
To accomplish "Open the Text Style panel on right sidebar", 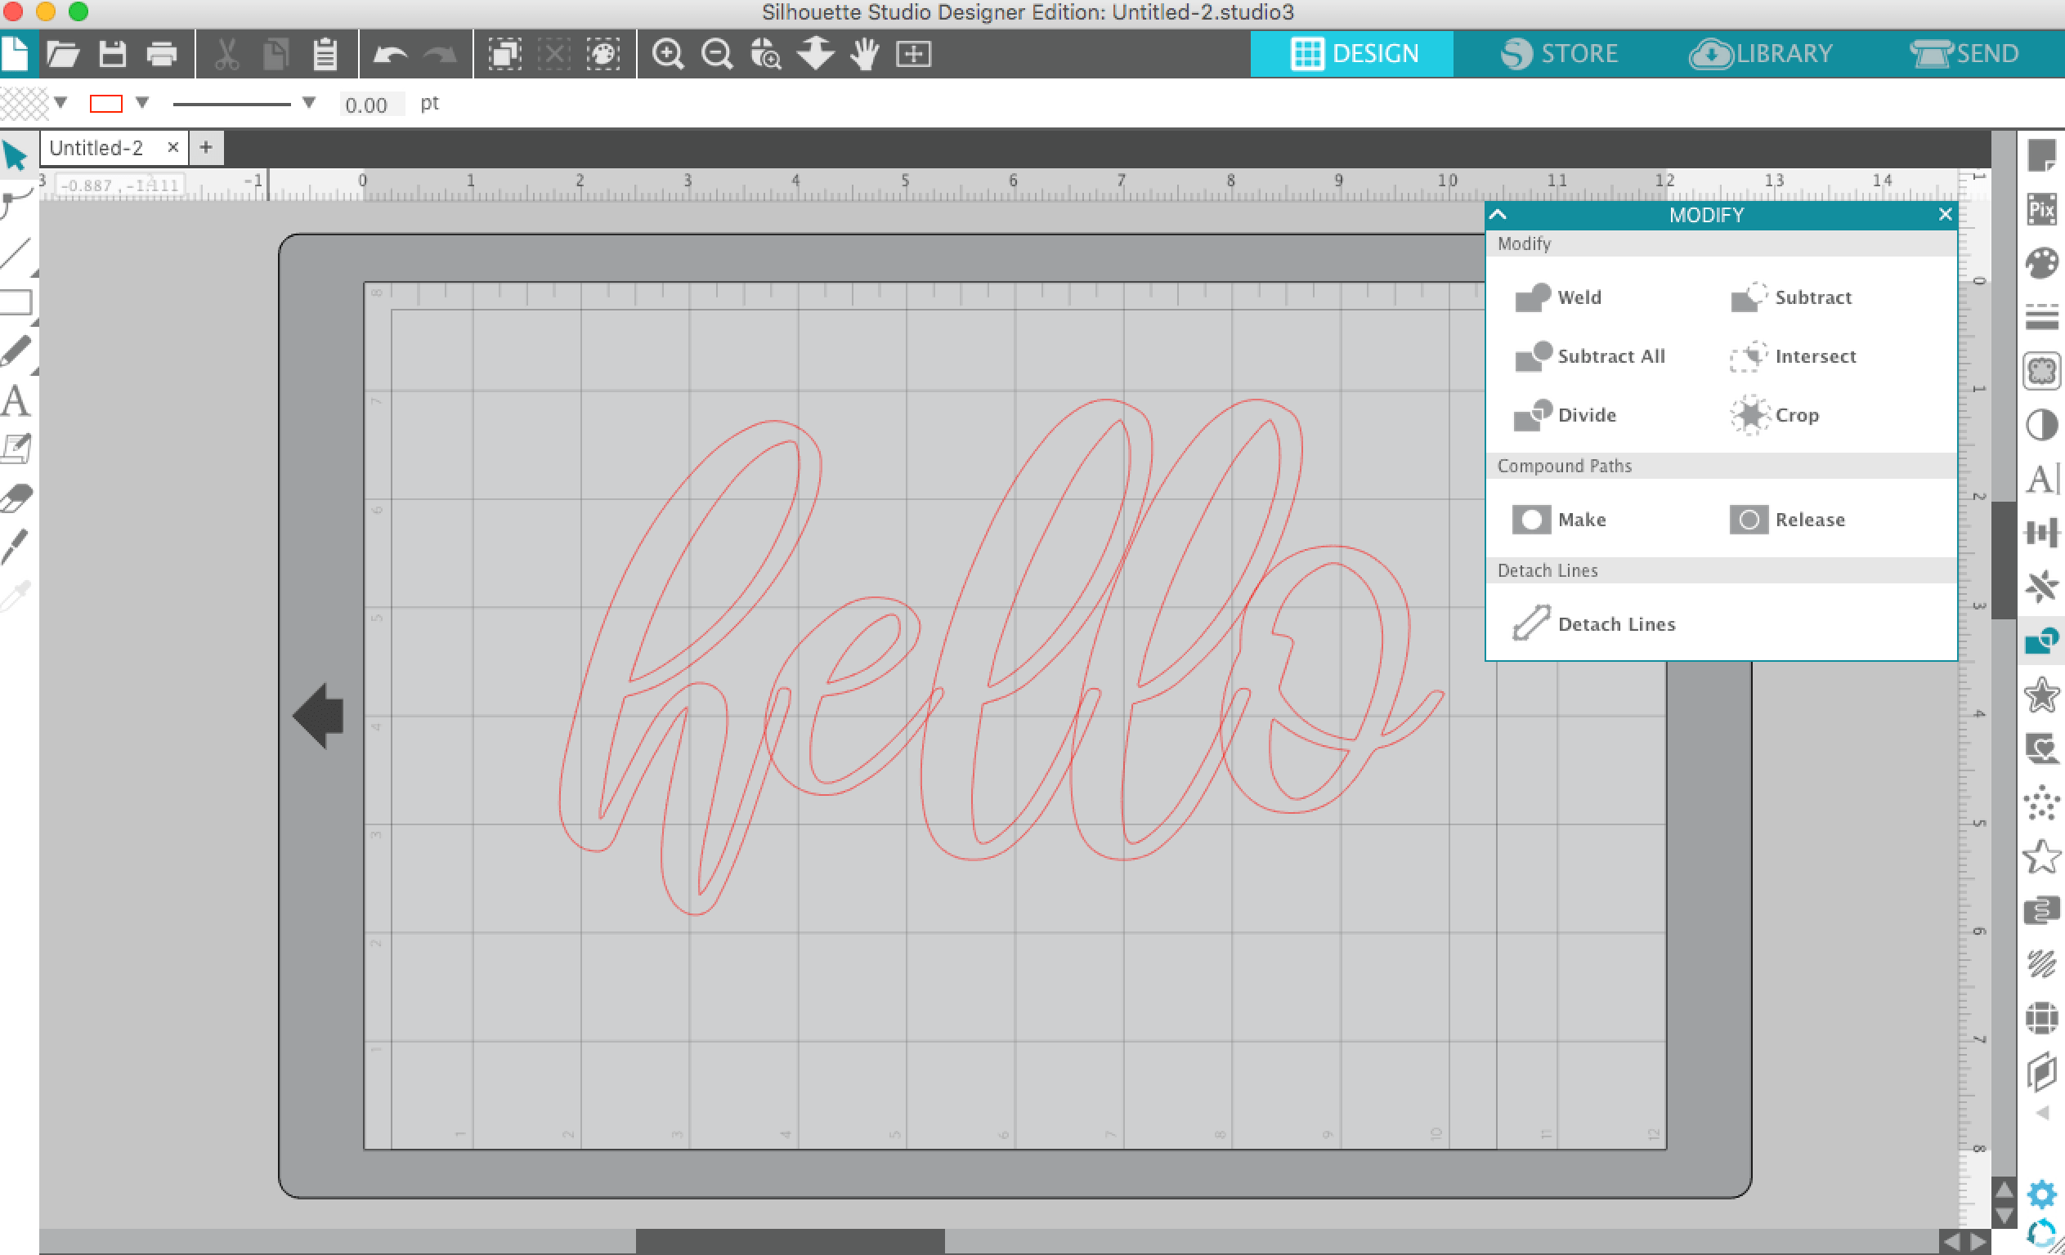I will pyautogui.click(x=2041, y=478).
